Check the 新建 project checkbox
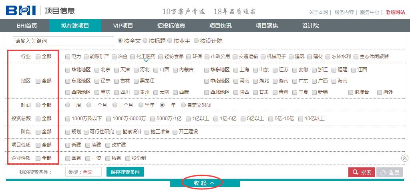This screenshot has height=191, width=410. coord(68,145)
